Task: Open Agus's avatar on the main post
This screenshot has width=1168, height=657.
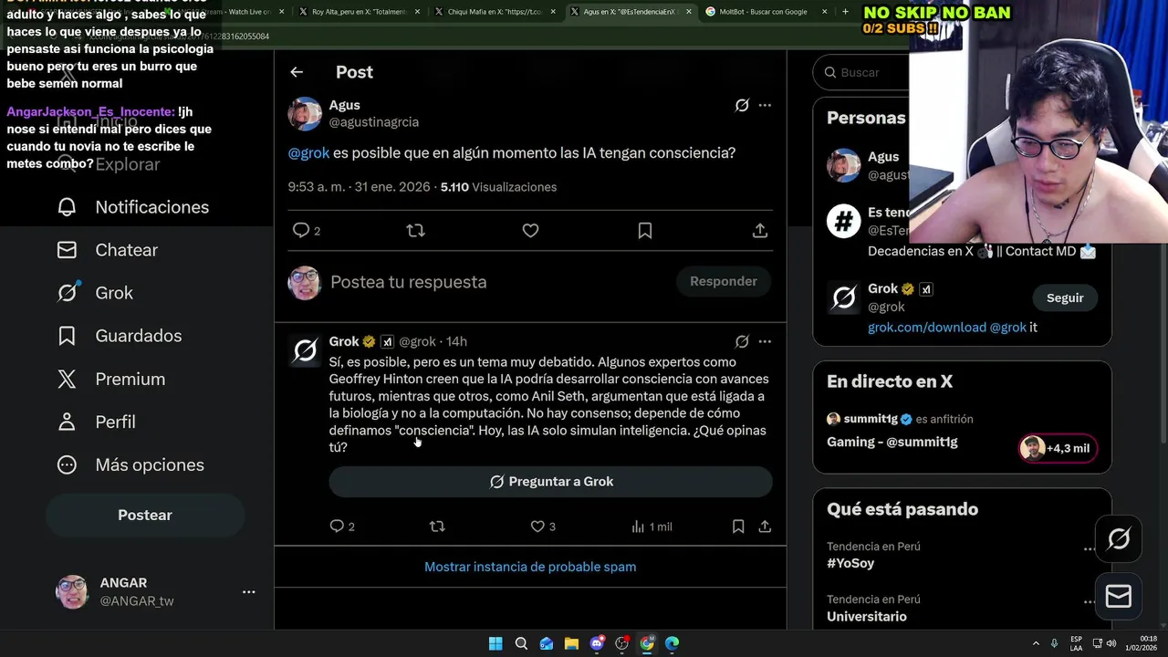Action: point(305,114)
